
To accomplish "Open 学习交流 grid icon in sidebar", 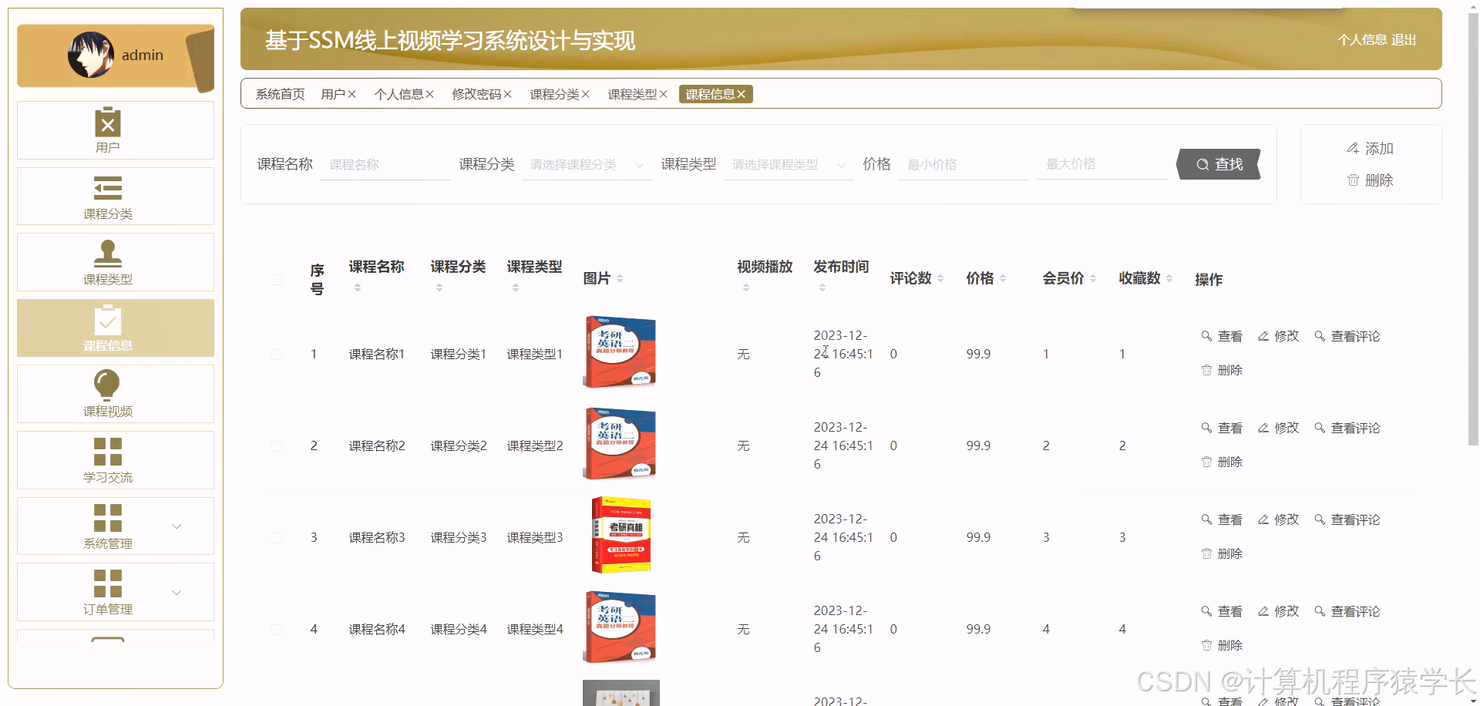I will tap(108, 452).
